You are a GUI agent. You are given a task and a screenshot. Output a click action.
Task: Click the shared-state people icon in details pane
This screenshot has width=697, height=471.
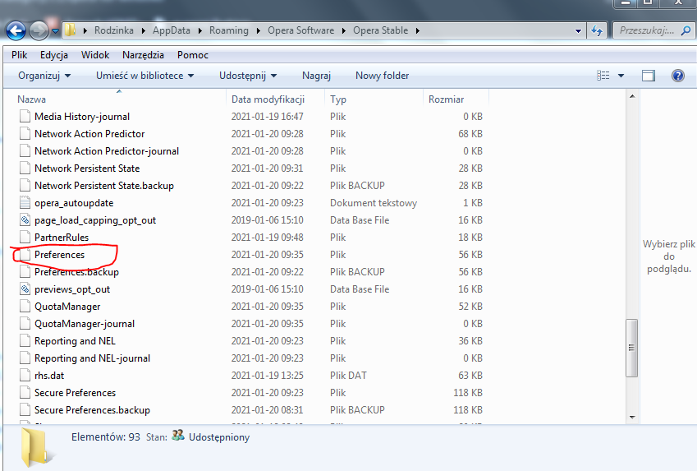178,436
